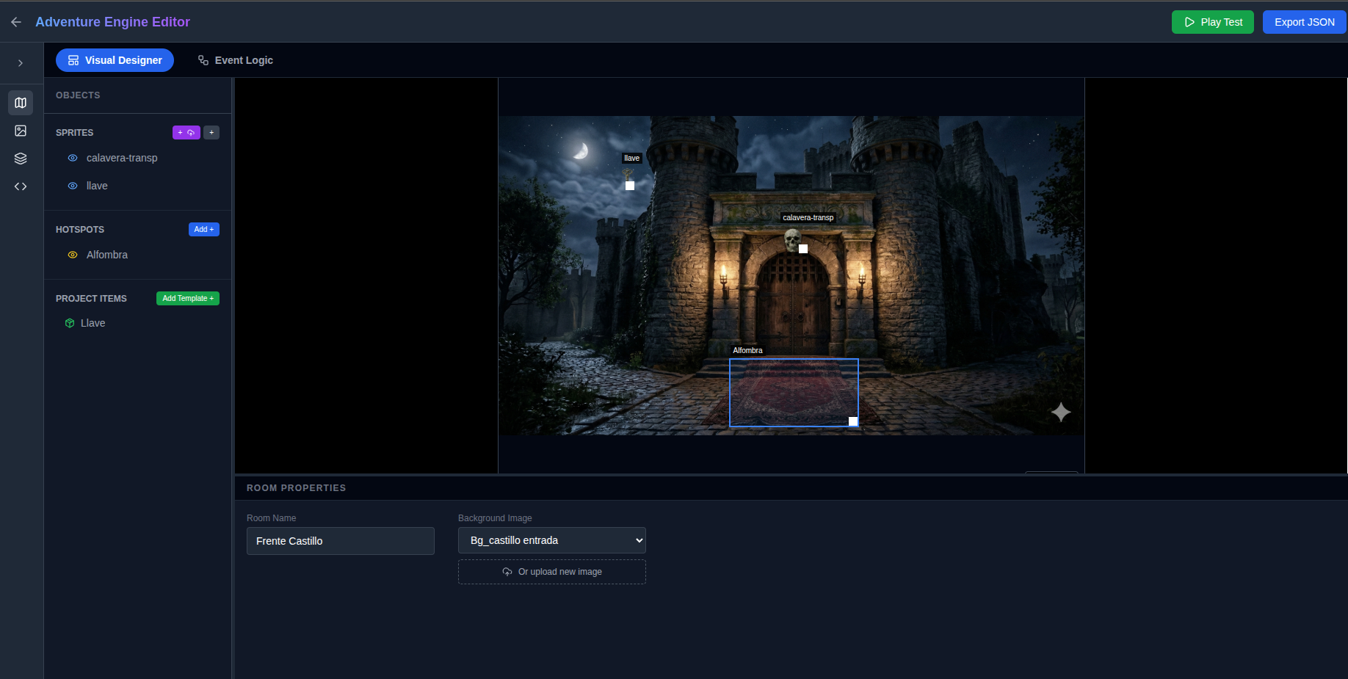This screenshot has height=679, width=1348.
Task: Open the code view sidebar icon
Action: coord(21,186)
